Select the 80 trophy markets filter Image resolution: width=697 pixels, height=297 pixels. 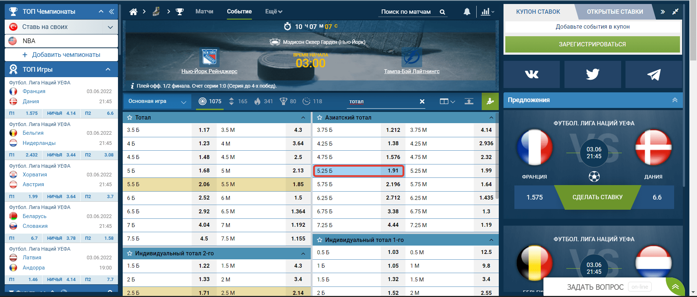pos(288,101)
